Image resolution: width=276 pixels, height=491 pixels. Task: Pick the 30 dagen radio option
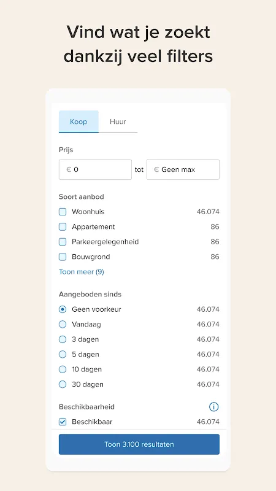(x=63, y=384)
